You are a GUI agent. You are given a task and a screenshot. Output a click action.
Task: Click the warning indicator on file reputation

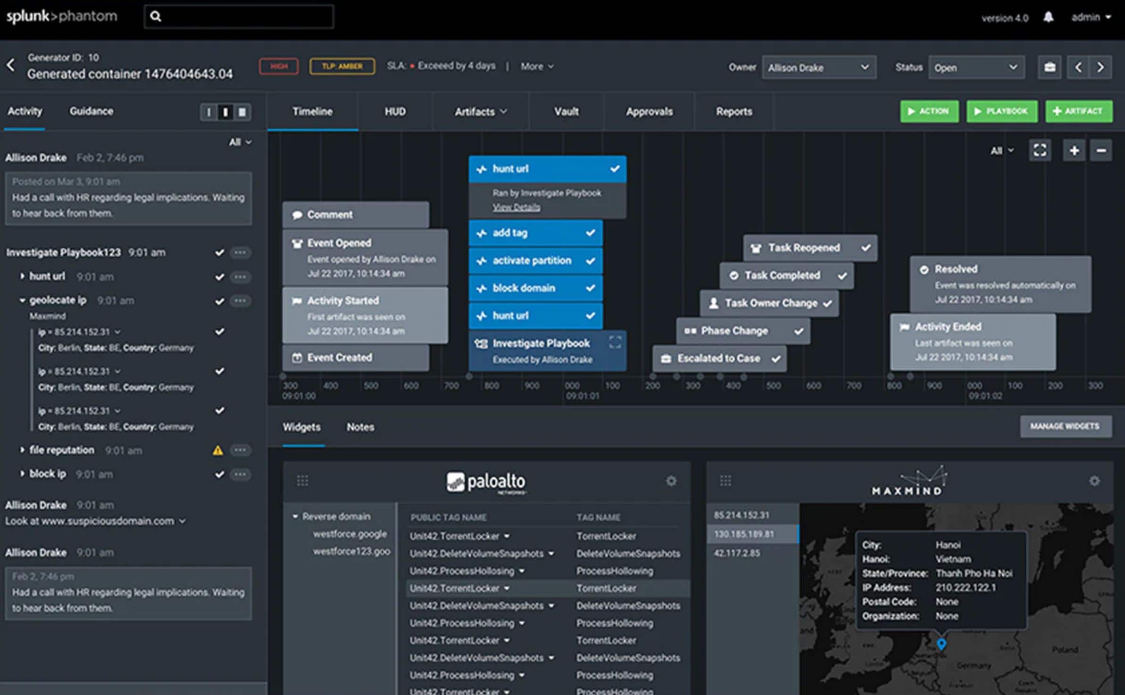pyautogui.click(x=218, y=450)
